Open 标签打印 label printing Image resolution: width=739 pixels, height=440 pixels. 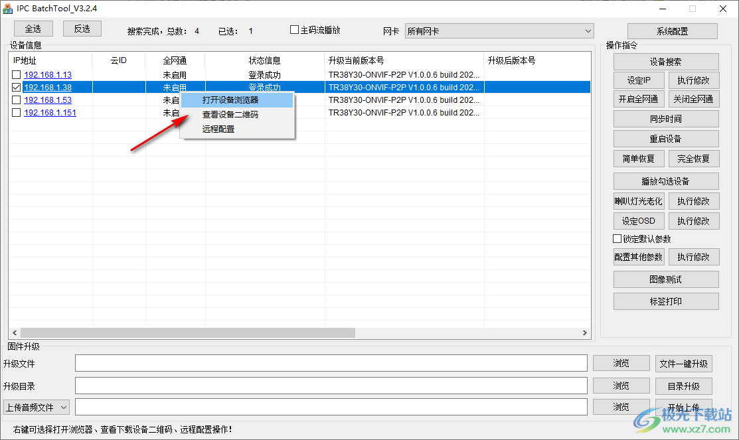pos(665,301)
